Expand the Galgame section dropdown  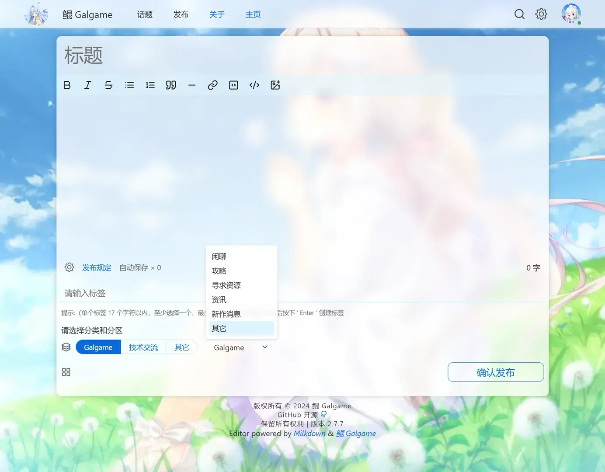241,347
